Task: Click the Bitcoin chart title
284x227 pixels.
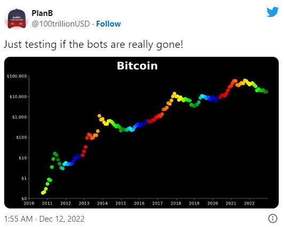Action: tap(137, 66)
